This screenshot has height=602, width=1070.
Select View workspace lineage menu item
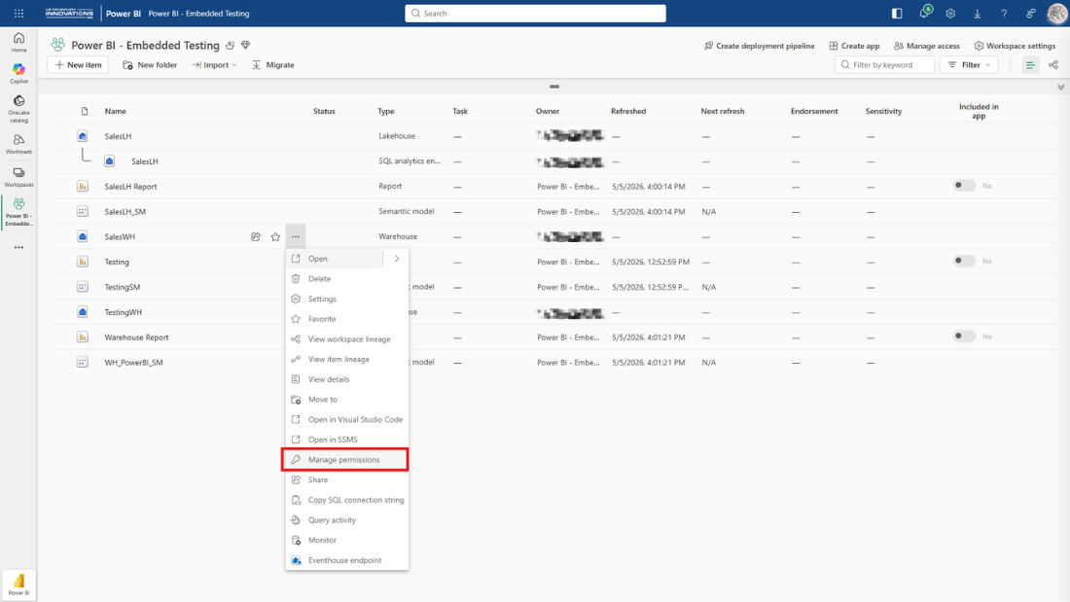tap(346, 339)
